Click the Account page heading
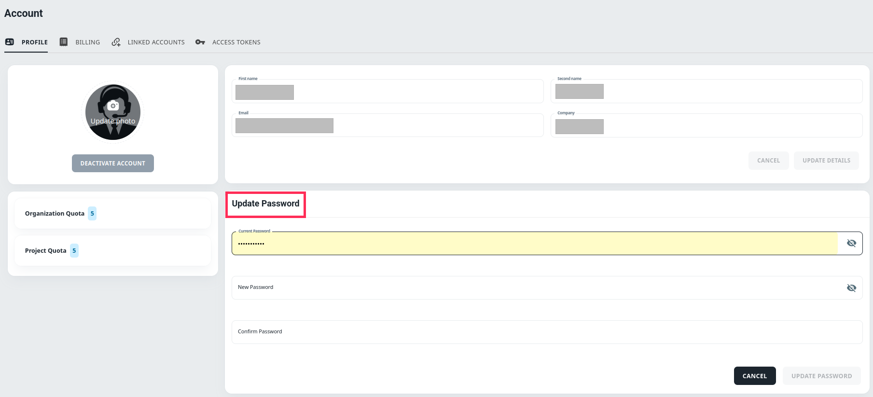 click(x=24, y=14)
